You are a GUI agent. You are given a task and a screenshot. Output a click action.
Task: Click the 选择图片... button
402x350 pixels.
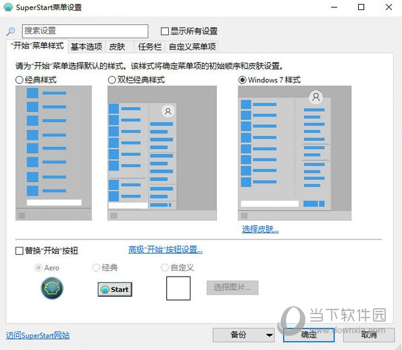click(232, 287)
